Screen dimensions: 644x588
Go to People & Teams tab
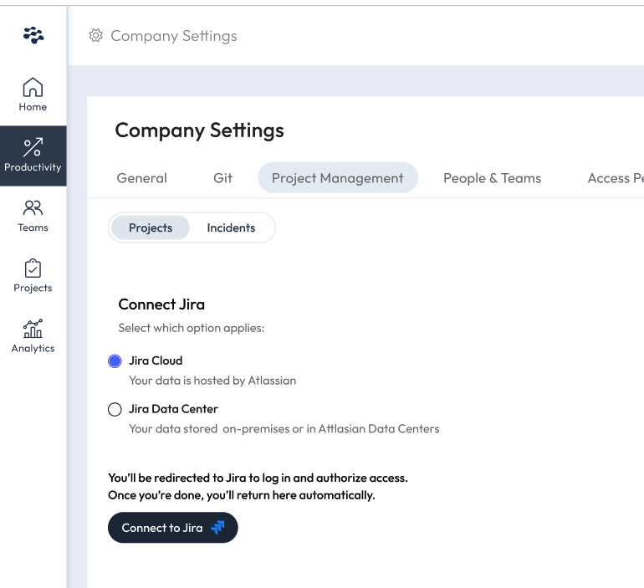492,178
